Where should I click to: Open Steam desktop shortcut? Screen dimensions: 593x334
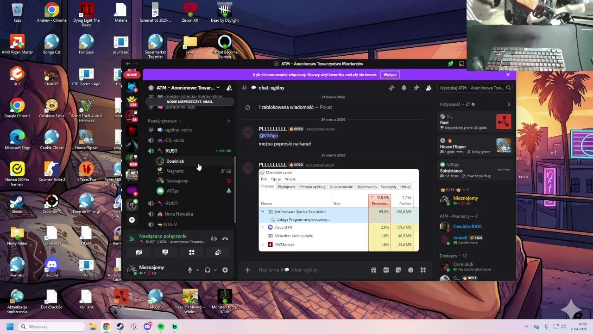17,203
